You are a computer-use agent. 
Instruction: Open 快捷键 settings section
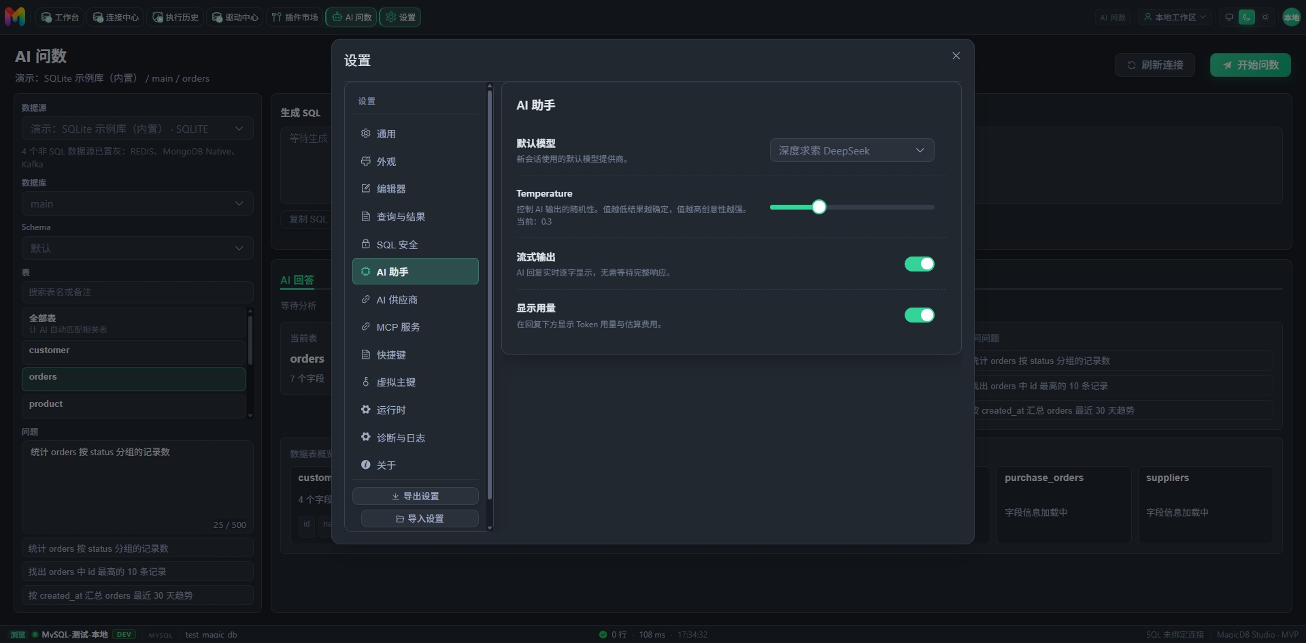coord(416,355)
